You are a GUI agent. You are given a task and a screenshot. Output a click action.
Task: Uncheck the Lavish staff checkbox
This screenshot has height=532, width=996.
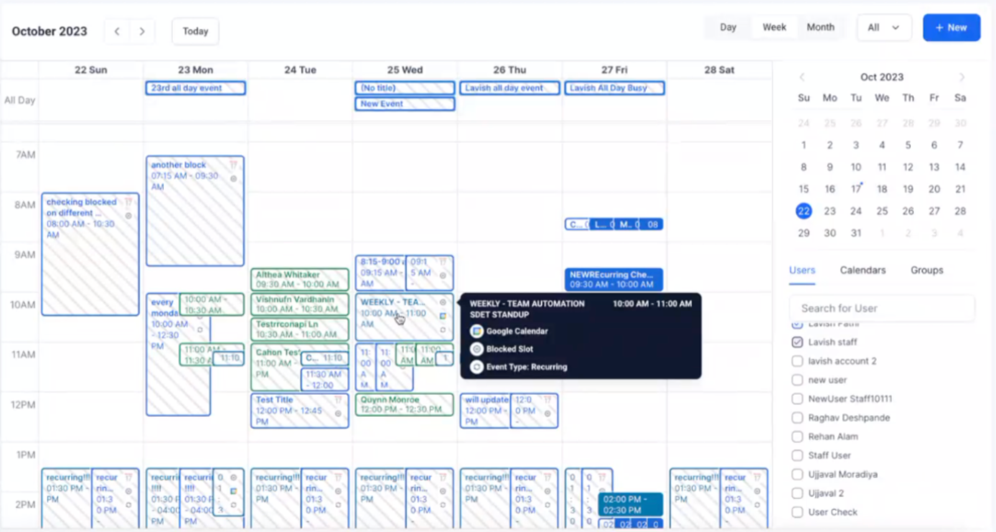(797, 342)
